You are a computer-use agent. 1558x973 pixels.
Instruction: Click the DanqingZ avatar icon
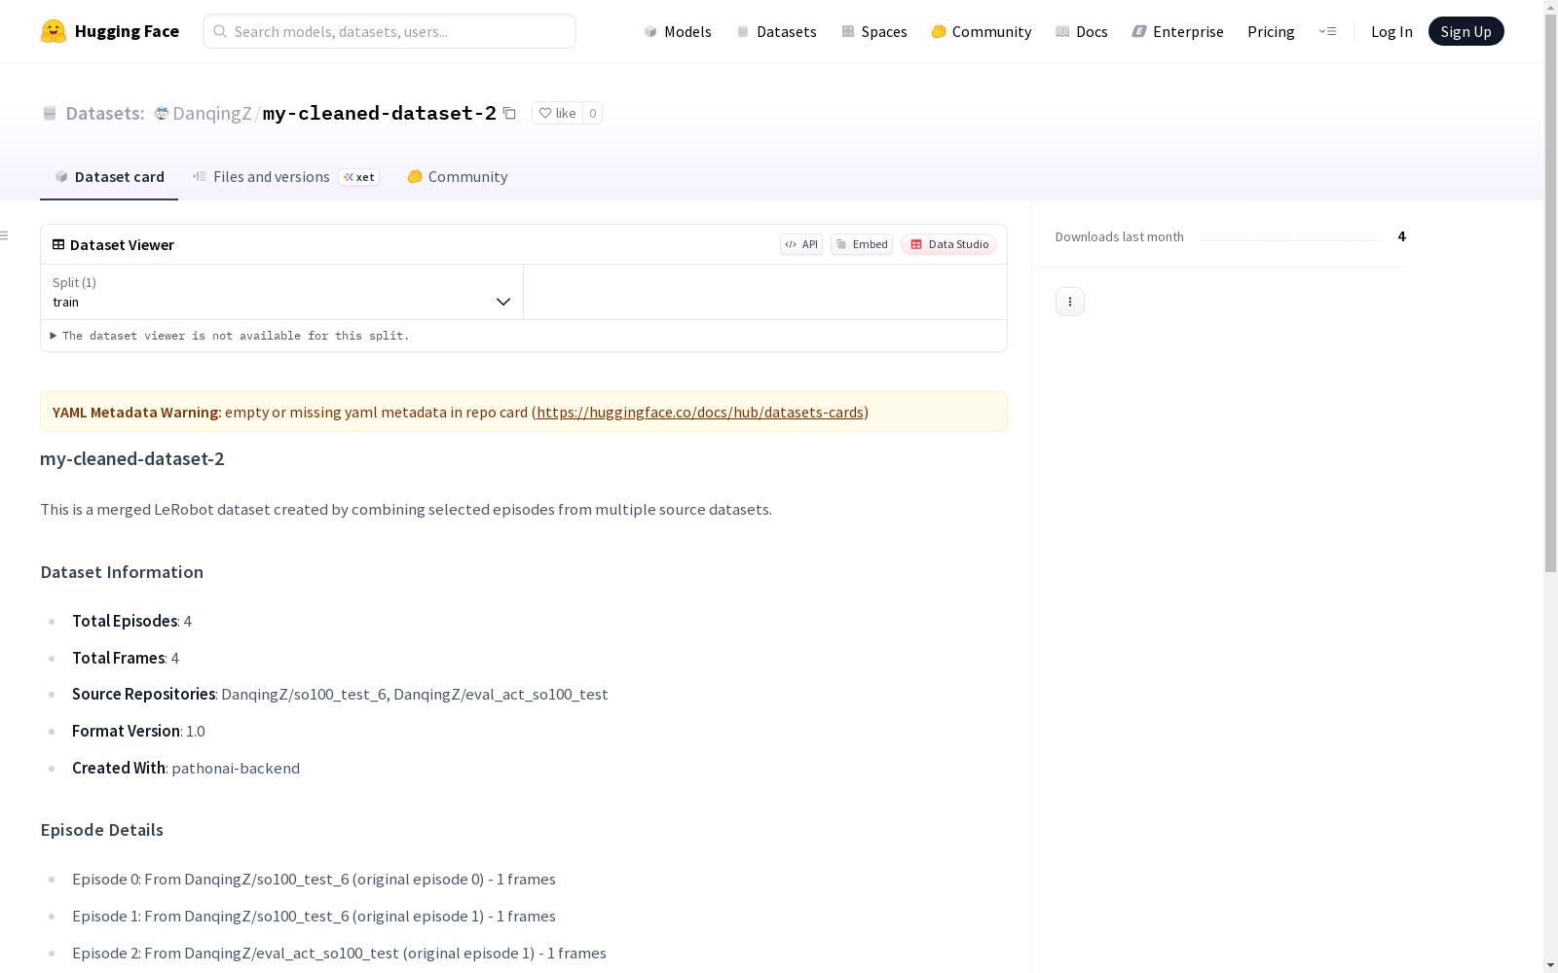click(162, 113)
